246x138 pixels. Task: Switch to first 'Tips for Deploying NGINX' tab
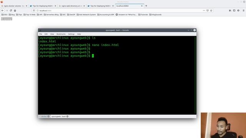(43, 6)
